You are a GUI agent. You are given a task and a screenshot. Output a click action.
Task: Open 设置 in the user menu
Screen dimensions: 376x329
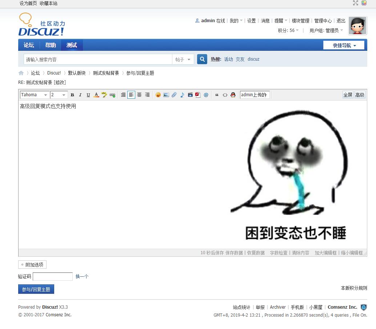[x=252, y=21]
